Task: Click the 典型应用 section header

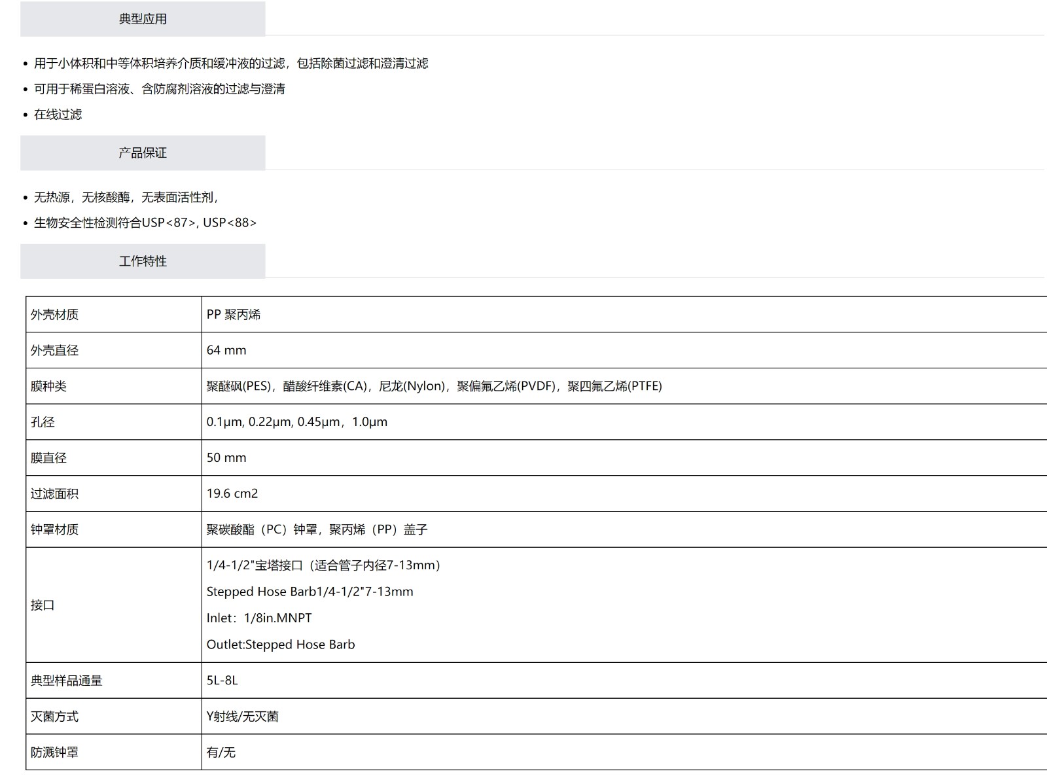Action: click(143, 19)
